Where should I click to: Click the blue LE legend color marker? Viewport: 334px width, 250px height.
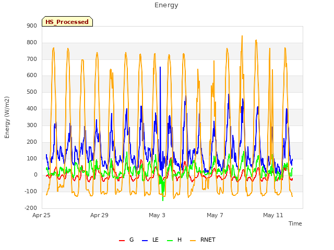click(145, 241)
